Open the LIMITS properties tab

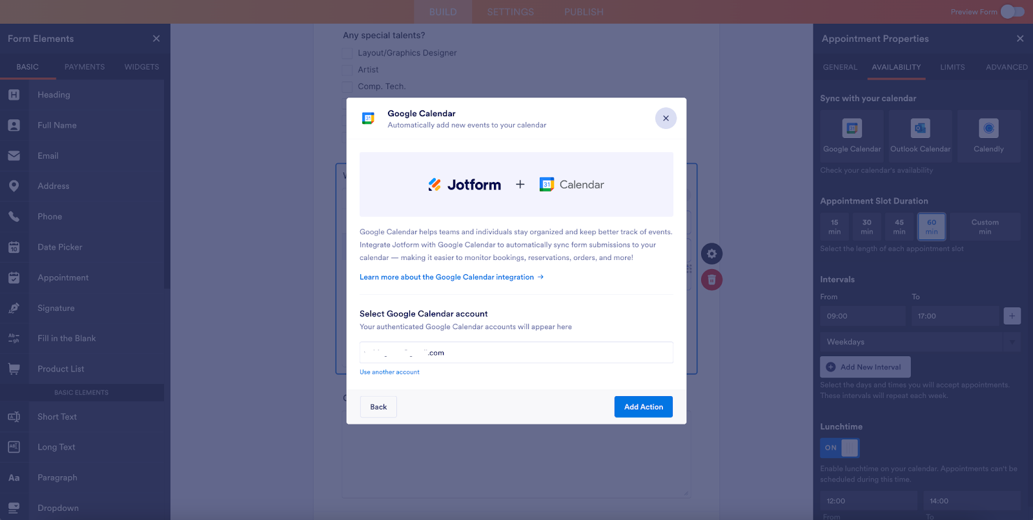pos(952,67)
